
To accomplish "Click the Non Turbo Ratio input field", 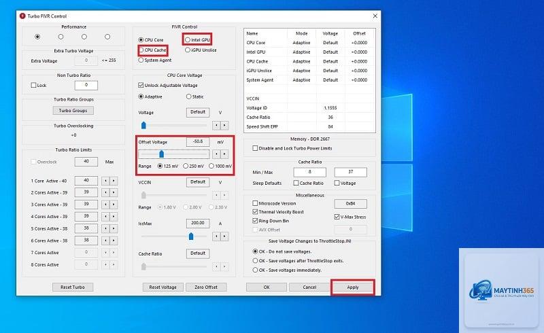I will 86,85.
